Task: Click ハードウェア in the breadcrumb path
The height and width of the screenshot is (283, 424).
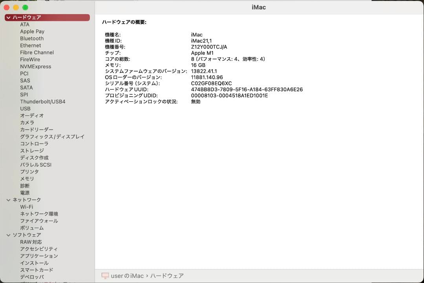Action: pos(167,276)
